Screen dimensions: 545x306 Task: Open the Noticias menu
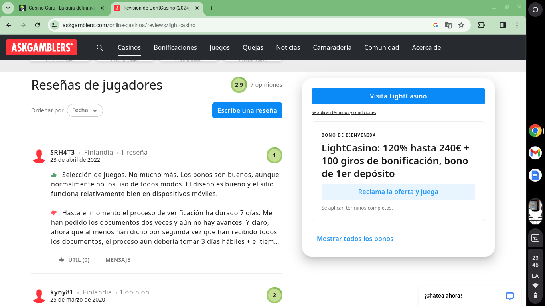[x=288, y=47]
